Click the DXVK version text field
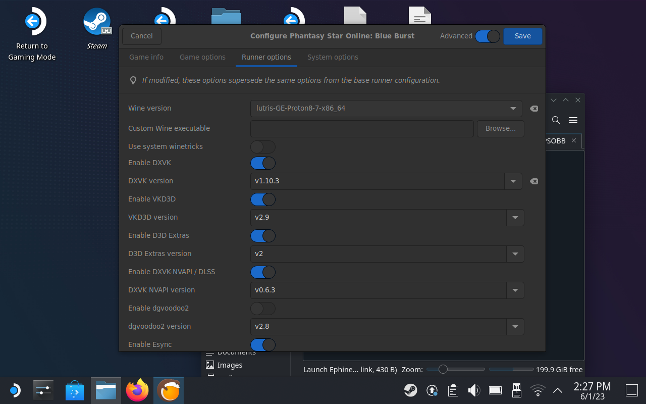This screenshot has height=404, width=646. click(378, 181)
